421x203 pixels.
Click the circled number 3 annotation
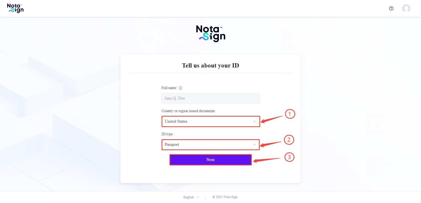click(x=289, y=157)
